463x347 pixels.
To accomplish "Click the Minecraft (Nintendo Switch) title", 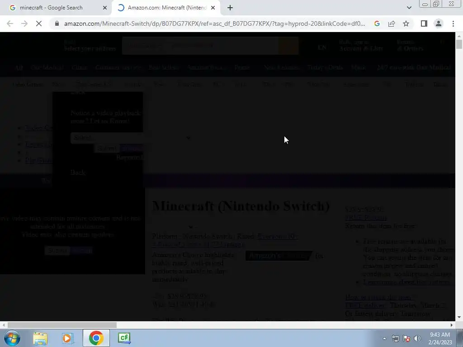I will pos(241,206).
